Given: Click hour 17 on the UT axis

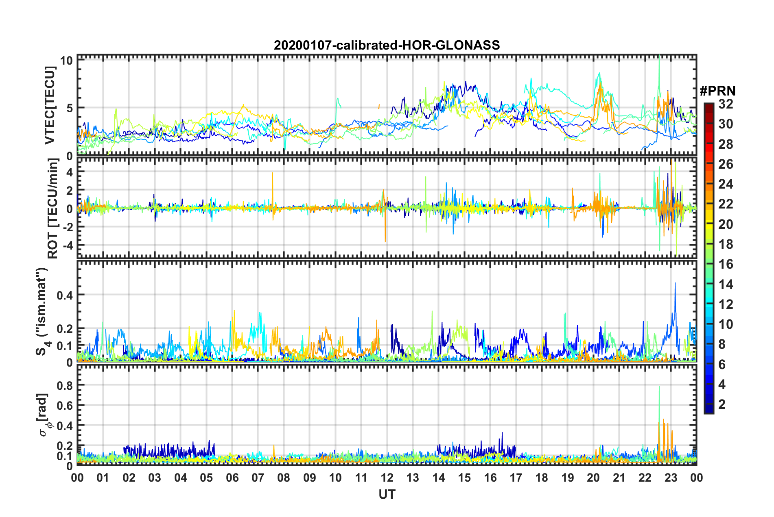Looking at the screenshot, I should (516, 478).
